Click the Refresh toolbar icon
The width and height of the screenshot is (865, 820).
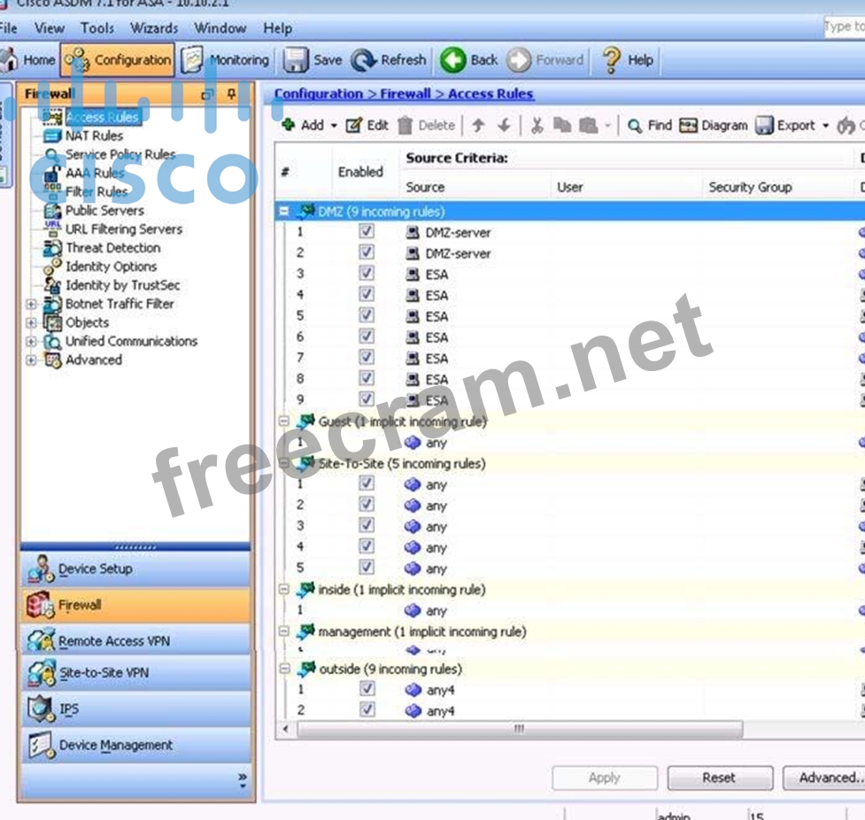click(363, 60)
